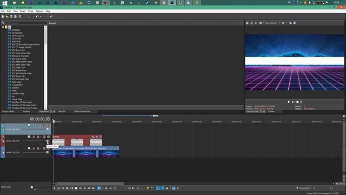Solo the bottom blue video track
Viewport: 346px width, 195px height.
[x=48, y=148]
